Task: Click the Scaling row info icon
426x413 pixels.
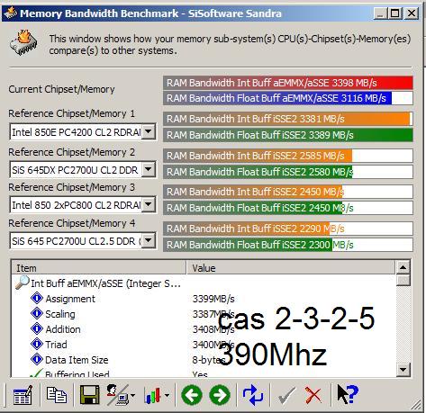Action: point(37,314)
